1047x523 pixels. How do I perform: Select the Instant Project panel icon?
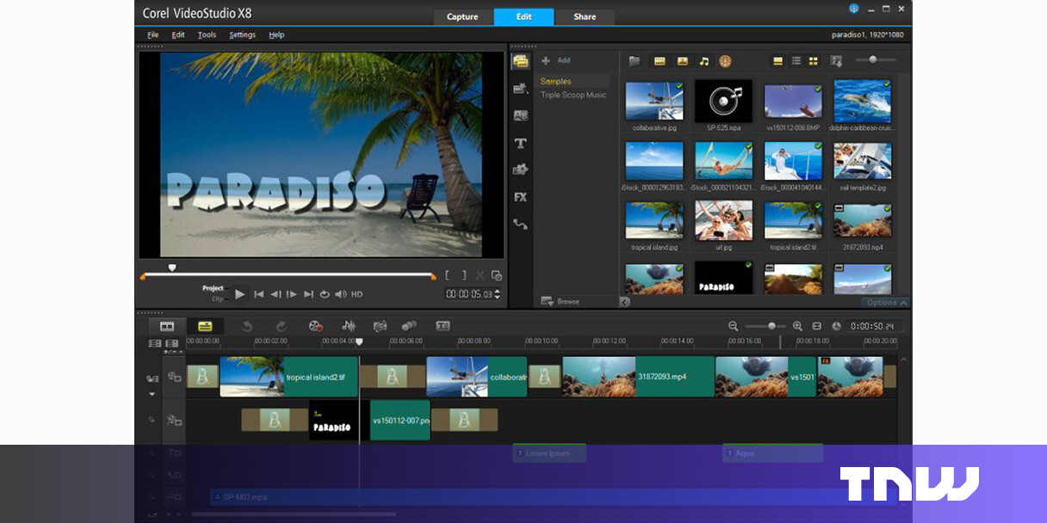click(520, 87)
